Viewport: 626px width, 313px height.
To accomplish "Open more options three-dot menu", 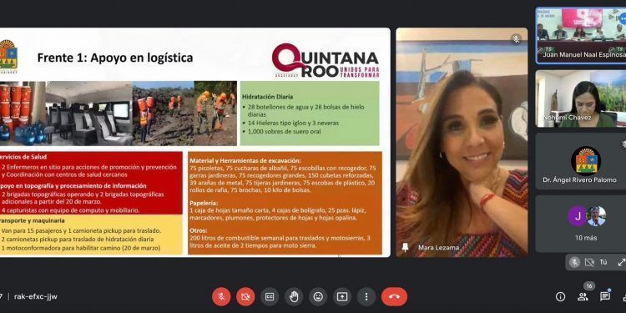I will coord(366,296).
